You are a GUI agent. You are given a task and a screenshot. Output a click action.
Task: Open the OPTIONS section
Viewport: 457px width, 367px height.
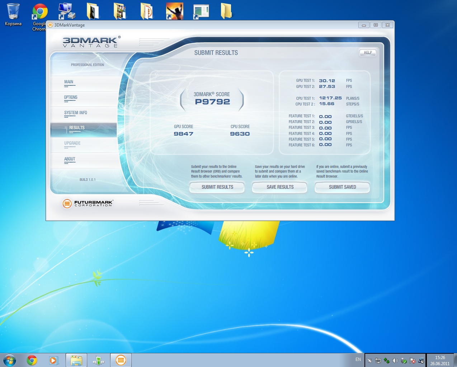point(84,99)
